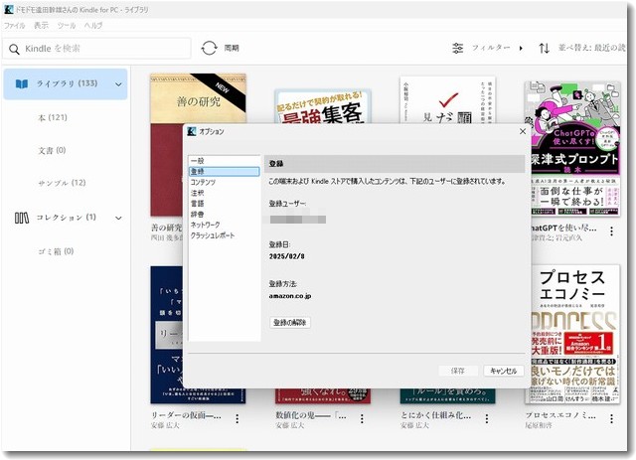This screenshot has width=636, height=460.
Task: Click the 数値化の鬼 book title text
Action: [311, 415]
